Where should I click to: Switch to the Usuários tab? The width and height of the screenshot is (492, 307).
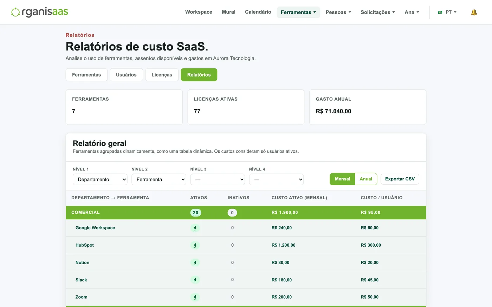[x=126, y=75]
